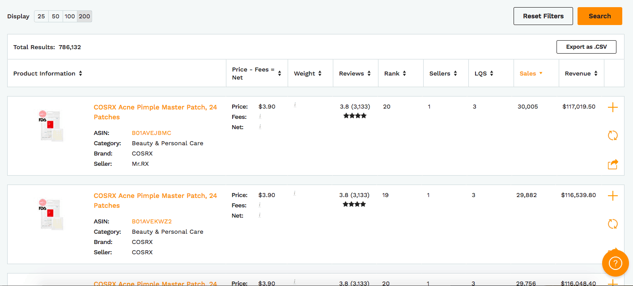633x286 pixels.
Task: Add B01AVEJBMC product with plus icon
Action: pyautogui.click(x=612, y=107)
